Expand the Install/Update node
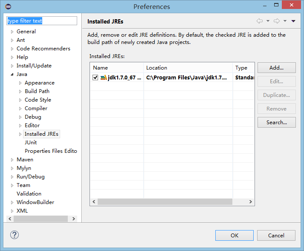The image size is (304, 251). pyautogui.click(x=12, y=66)
